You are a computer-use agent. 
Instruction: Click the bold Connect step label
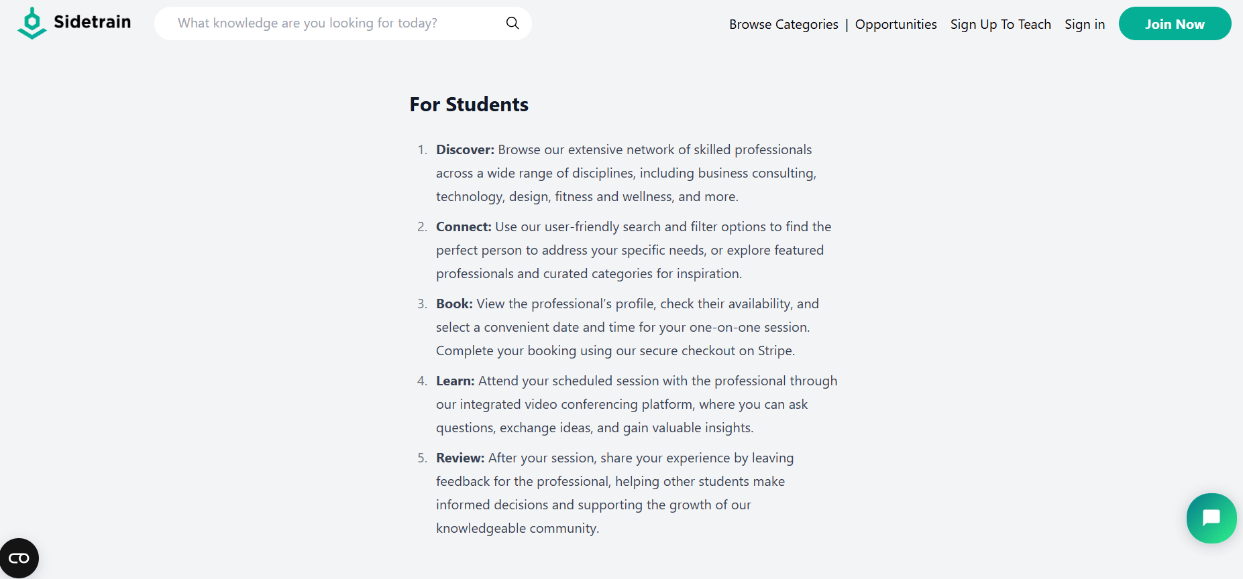click(464, 227)
